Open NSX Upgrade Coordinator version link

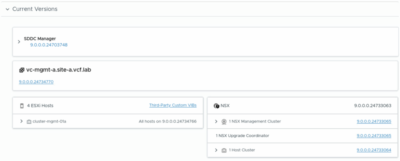374,136
